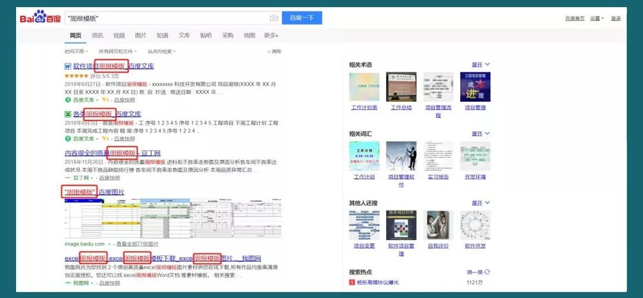Image resolution: width=643 pixels, height=298 pixels.
Task: Click the 清除 clear filters button
Action: (x=274, y=52)
